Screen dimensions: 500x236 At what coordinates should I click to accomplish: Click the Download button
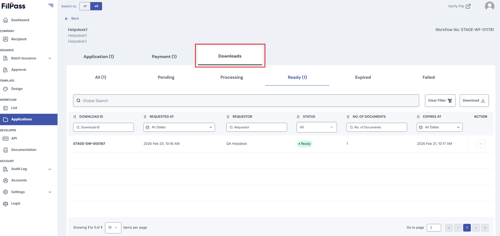coord(474,100)
